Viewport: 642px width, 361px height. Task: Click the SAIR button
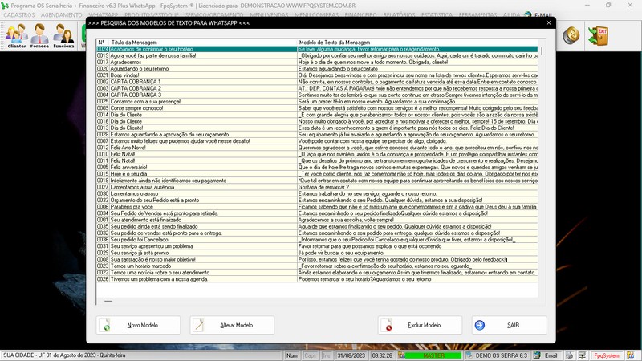tap(509, 325)
